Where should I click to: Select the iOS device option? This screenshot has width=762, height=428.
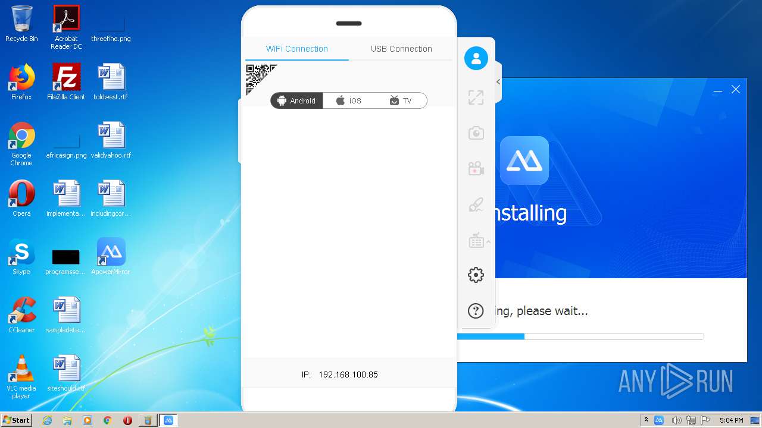349,100
